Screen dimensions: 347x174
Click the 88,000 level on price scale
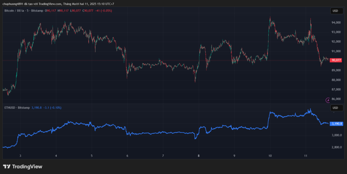pyautogui.click(x=336, y=80)
